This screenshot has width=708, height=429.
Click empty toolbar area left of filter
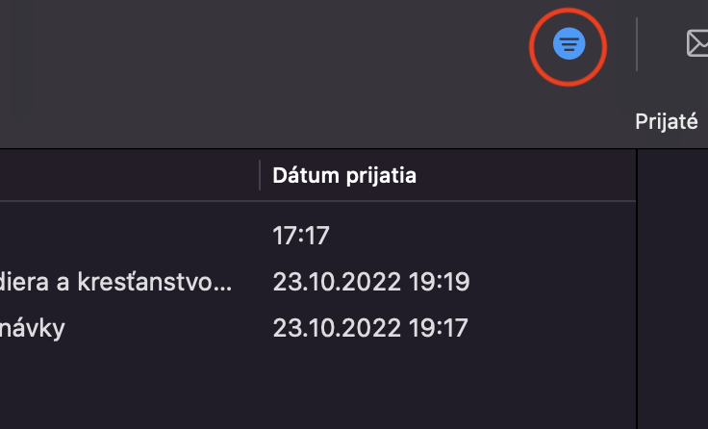pyautogui.click(x=289, y=58)
